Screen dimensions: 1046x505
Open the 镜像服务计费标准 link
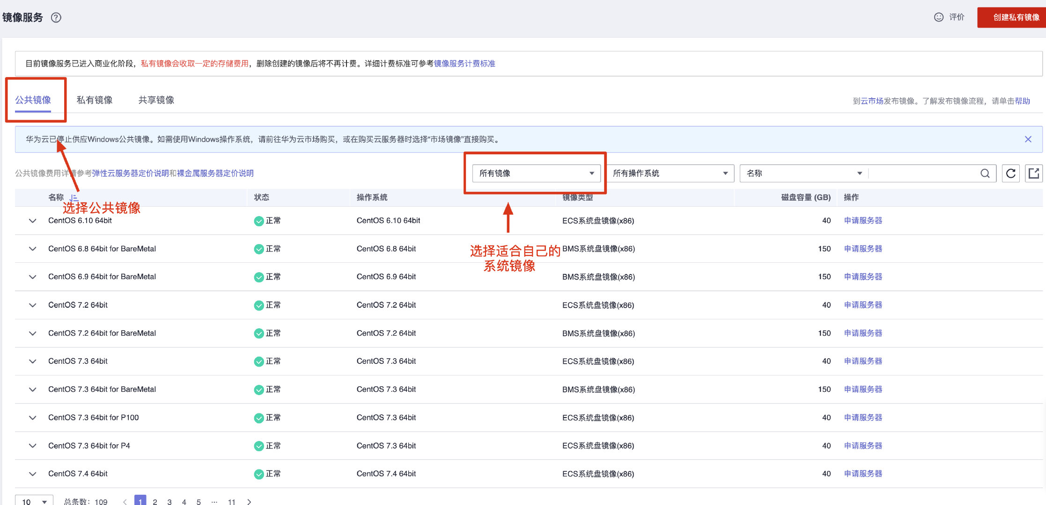[464, 64]
